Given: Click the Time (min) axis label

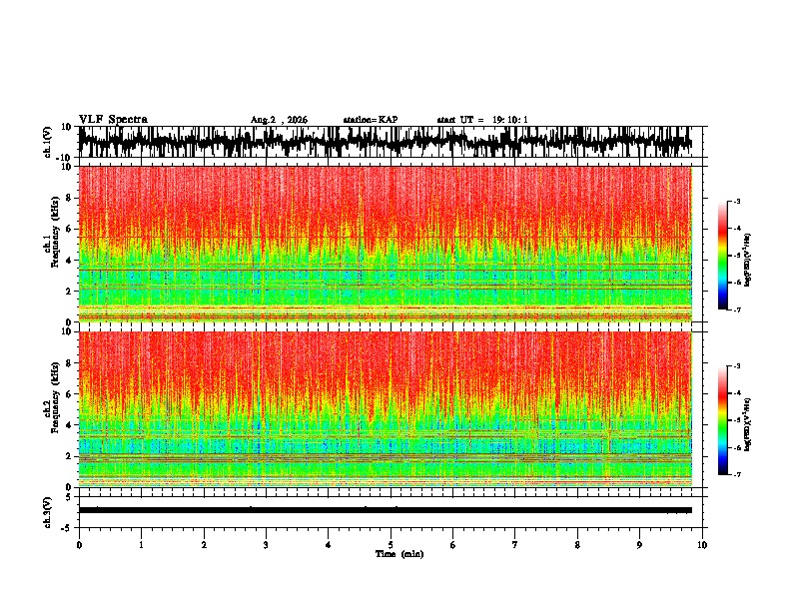Looking at the screenshot, I should [x=399, y=554].
